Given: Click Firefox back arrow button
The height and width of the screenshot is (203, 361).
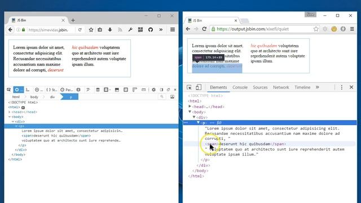Looking at the screenshot, I should [10, 30].
